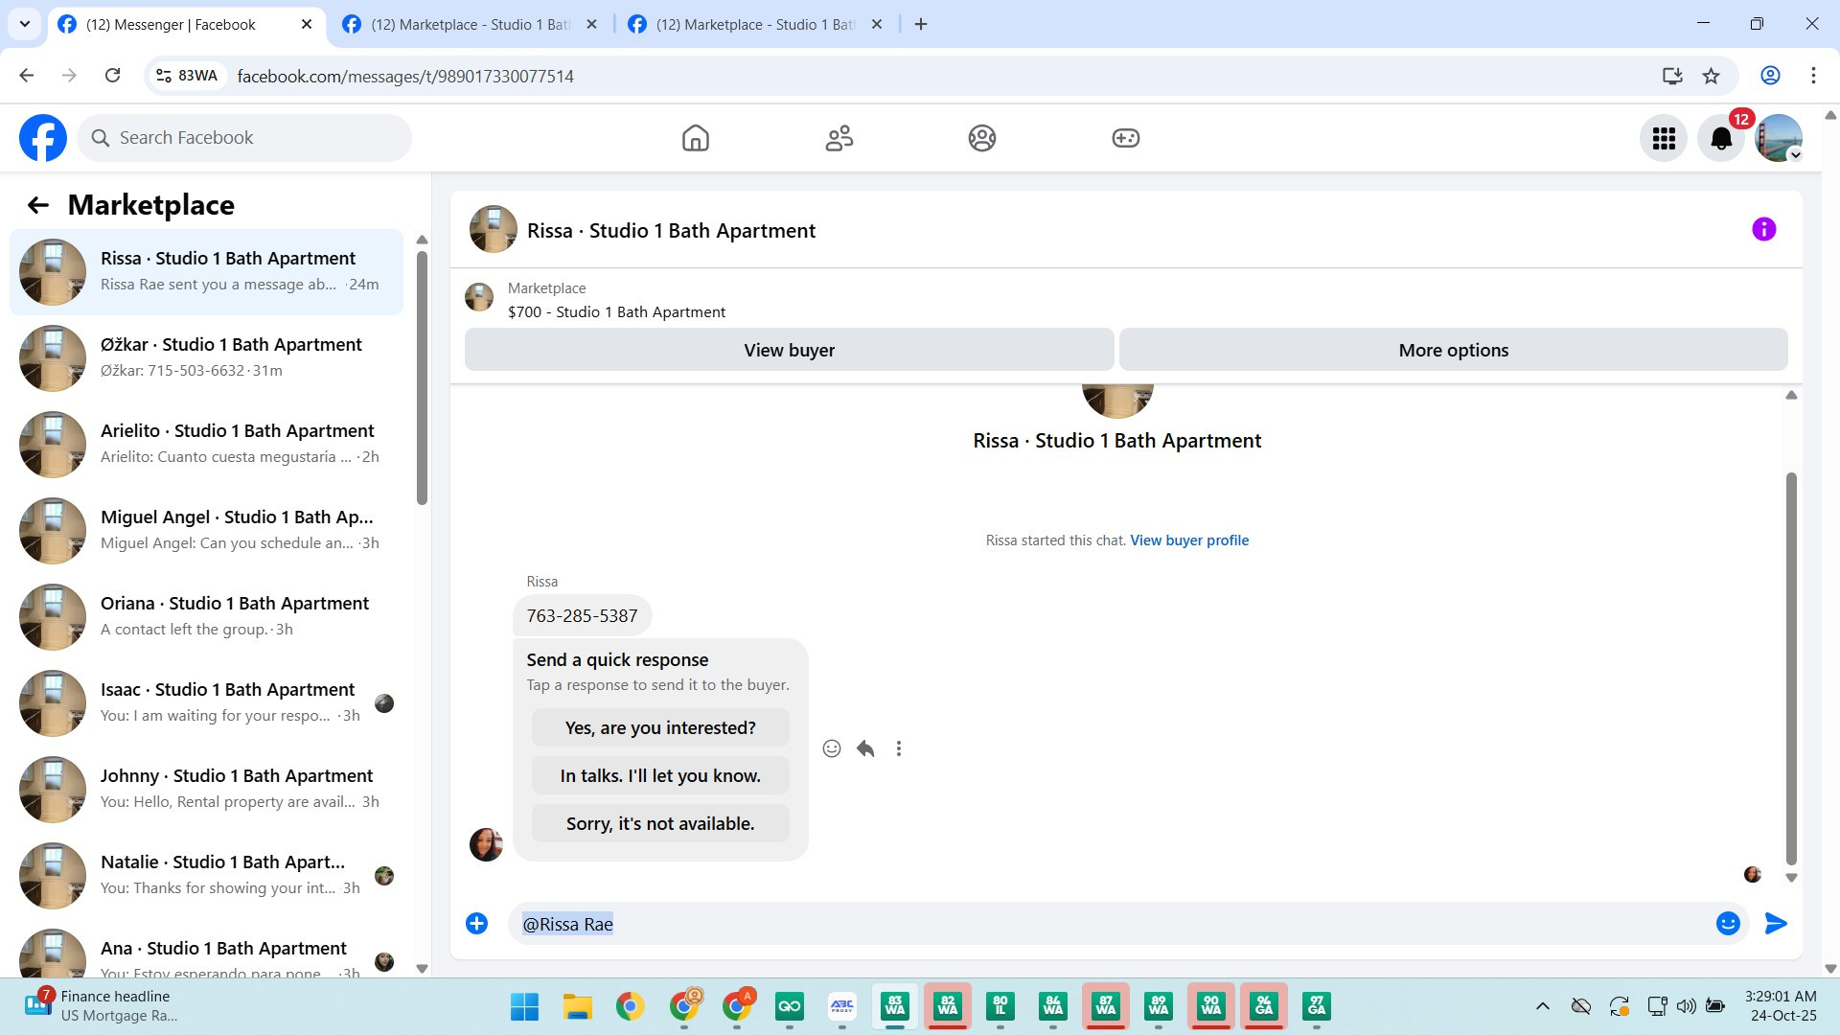This screenshot has height=1035, width=1840.
Task: Open the Finance headline news widget
Action: click(x=102, y=1006)
